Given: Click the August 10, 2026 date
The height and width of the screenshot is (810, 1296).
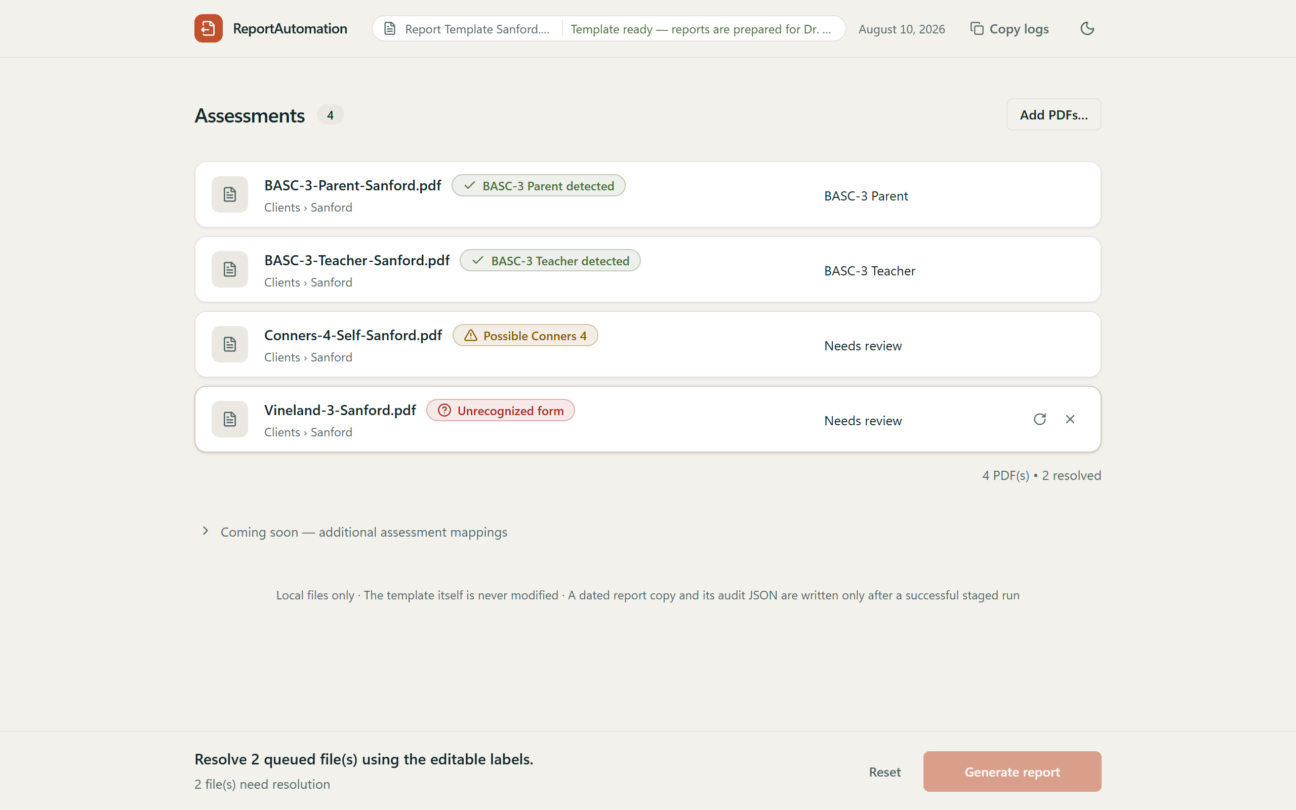Looking at the screenshot, I should pyautogui.click(x=901, y=29).
